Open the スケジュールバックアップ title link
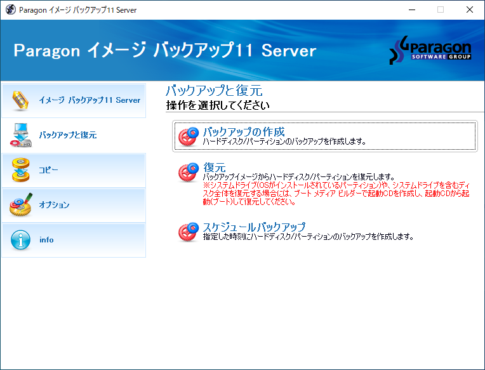Viewport: 485px width, 370px height. [x=254, y=227]
